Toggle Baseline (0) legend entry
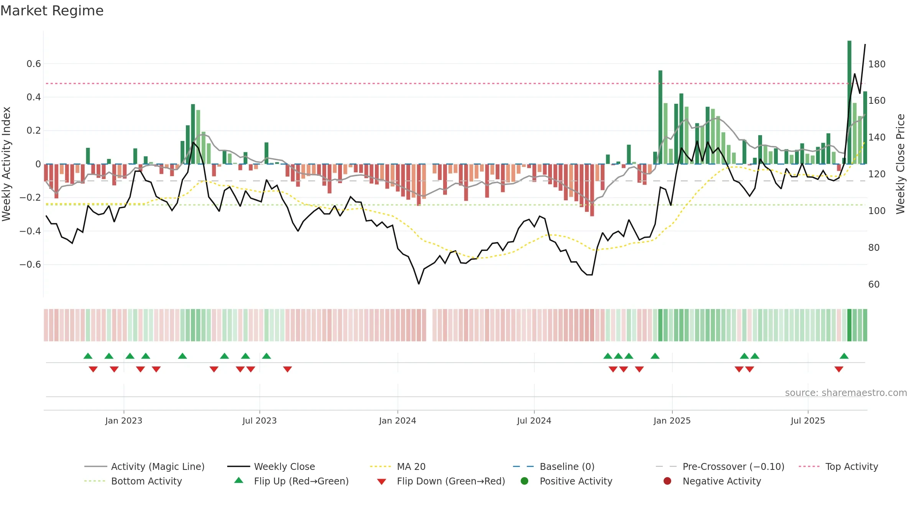Image resolution: width=920 pixels, height=517 pixels. tap(554, 466)
